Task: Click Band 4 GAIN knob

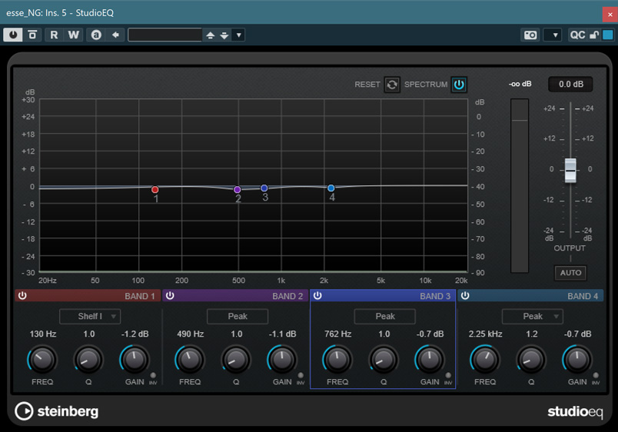Action: [577, 360]
